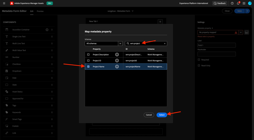
Task: Toggle the Read-Only checkbox
Action: [x=199, y=66]
